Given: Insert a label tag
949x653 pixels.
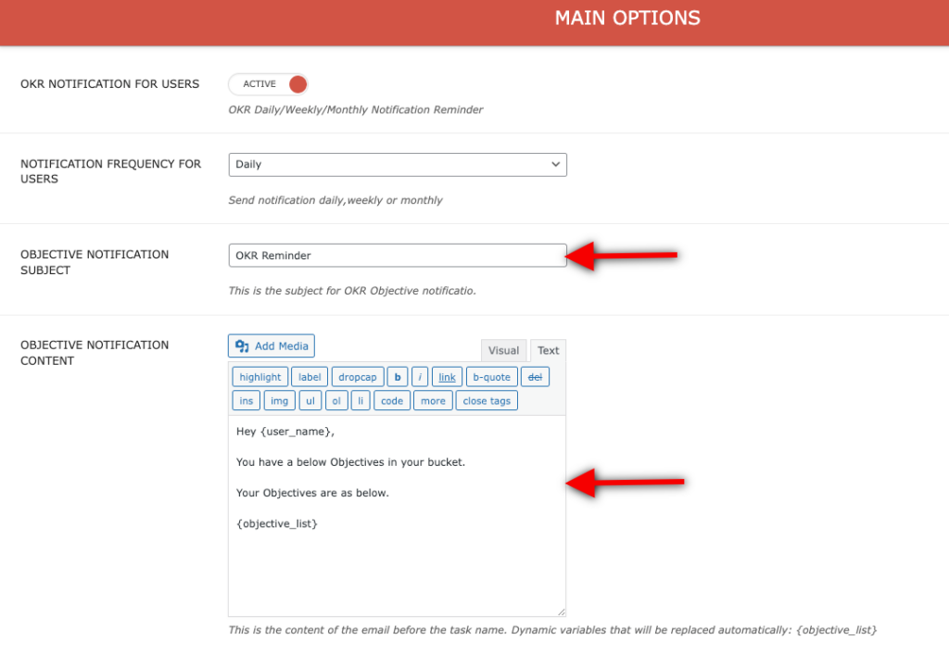Looking at the screenshot, I should pos(310,377).
